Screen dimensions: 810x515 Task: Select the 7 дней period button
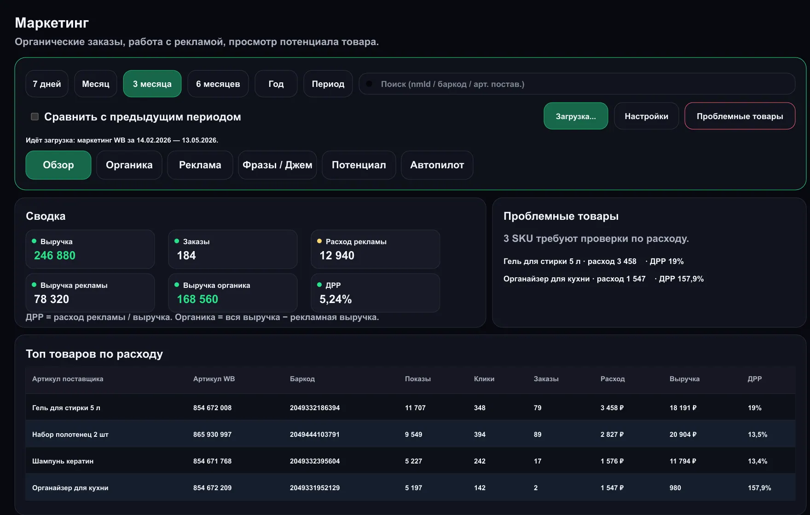point(47,84)
